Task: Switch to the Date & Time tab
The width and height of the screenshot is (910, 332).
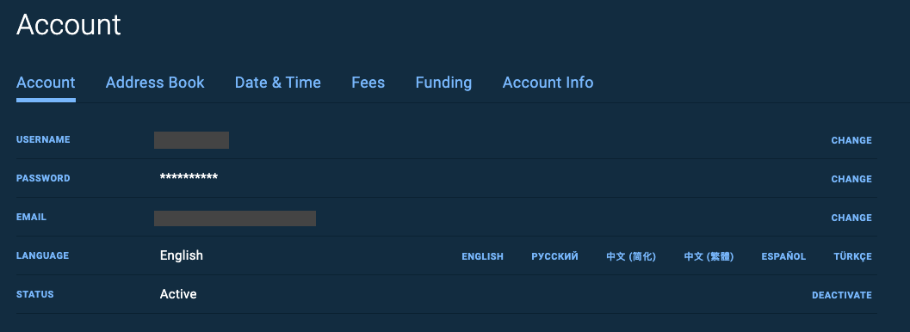Action: click(x=277, y=83)
